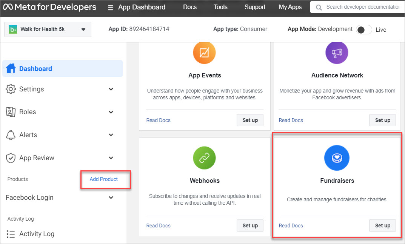Click the Webhooks card title
Image resolution: width=405 pixels, height=244 pixels.
pyautogui.click(x=205, y=181)
